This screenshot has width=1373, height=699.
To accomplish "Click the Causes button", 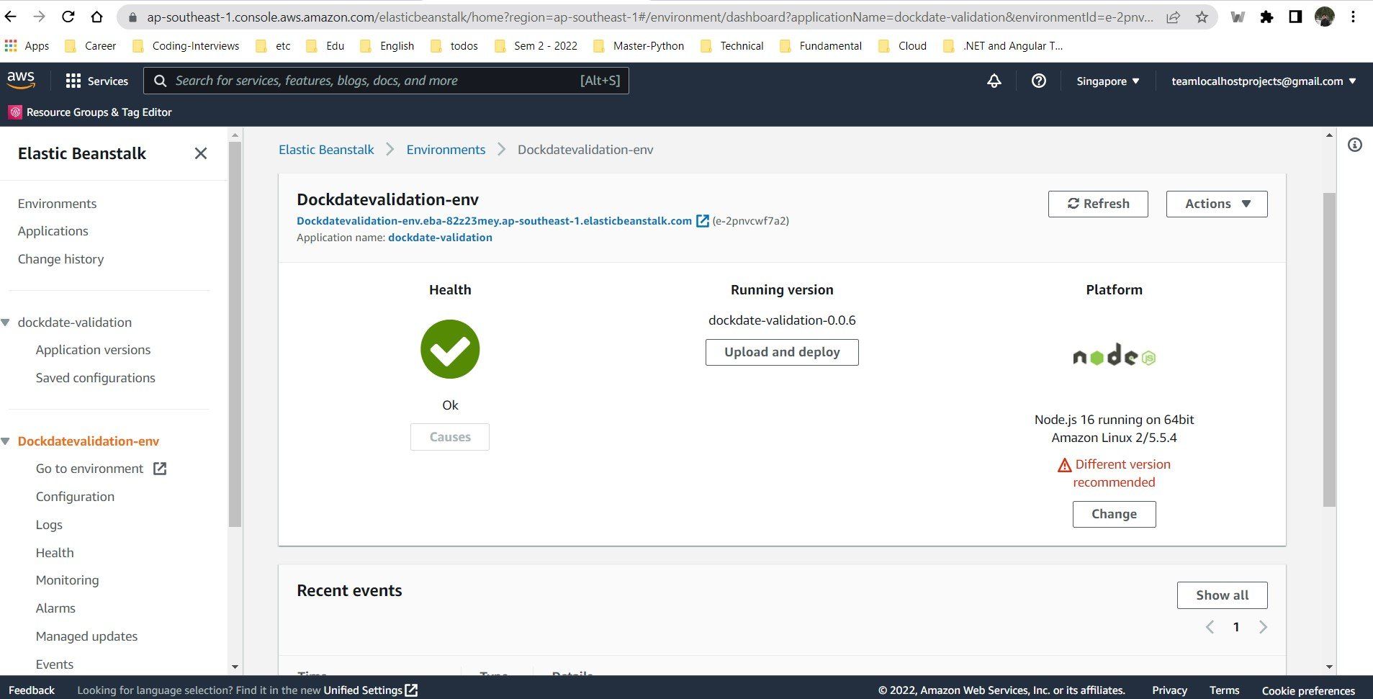I will [450, 437].
